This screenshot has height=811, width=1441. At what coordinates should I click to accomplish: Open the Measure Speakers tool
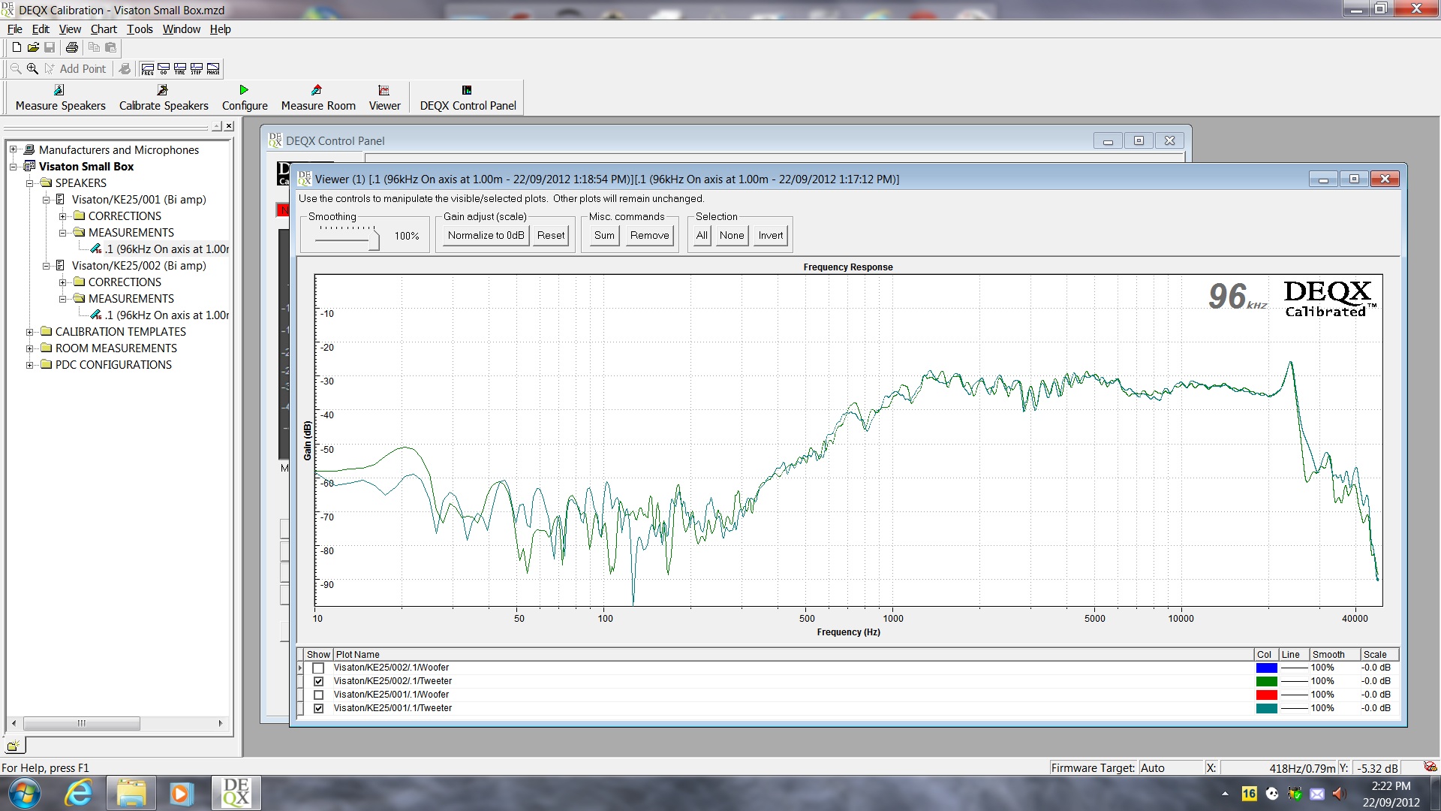[60, 98]
